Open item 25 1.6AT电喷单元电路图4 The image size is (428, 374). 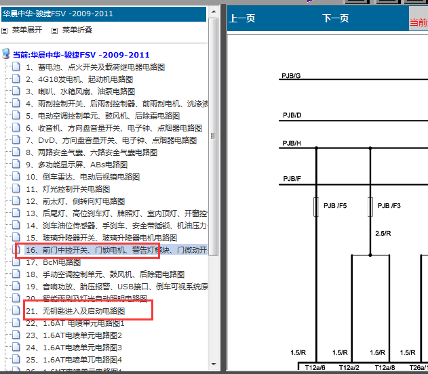[x=74, y=360]
